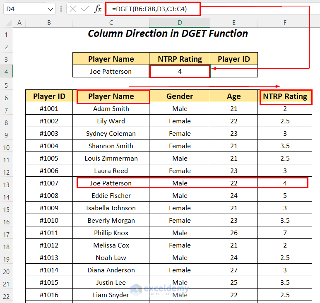Select the row 13 header

[7, 183]
